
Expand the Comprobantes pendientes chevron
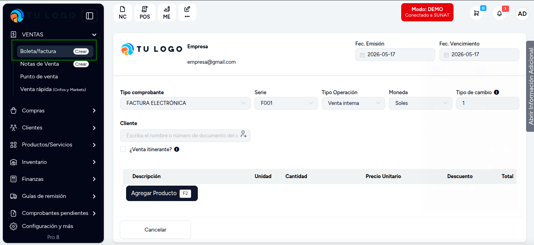pos(94,213)
